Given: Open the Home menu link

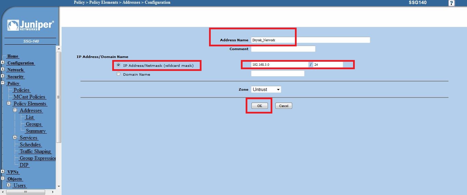Looking at the screenshot, I should [13, 56].
